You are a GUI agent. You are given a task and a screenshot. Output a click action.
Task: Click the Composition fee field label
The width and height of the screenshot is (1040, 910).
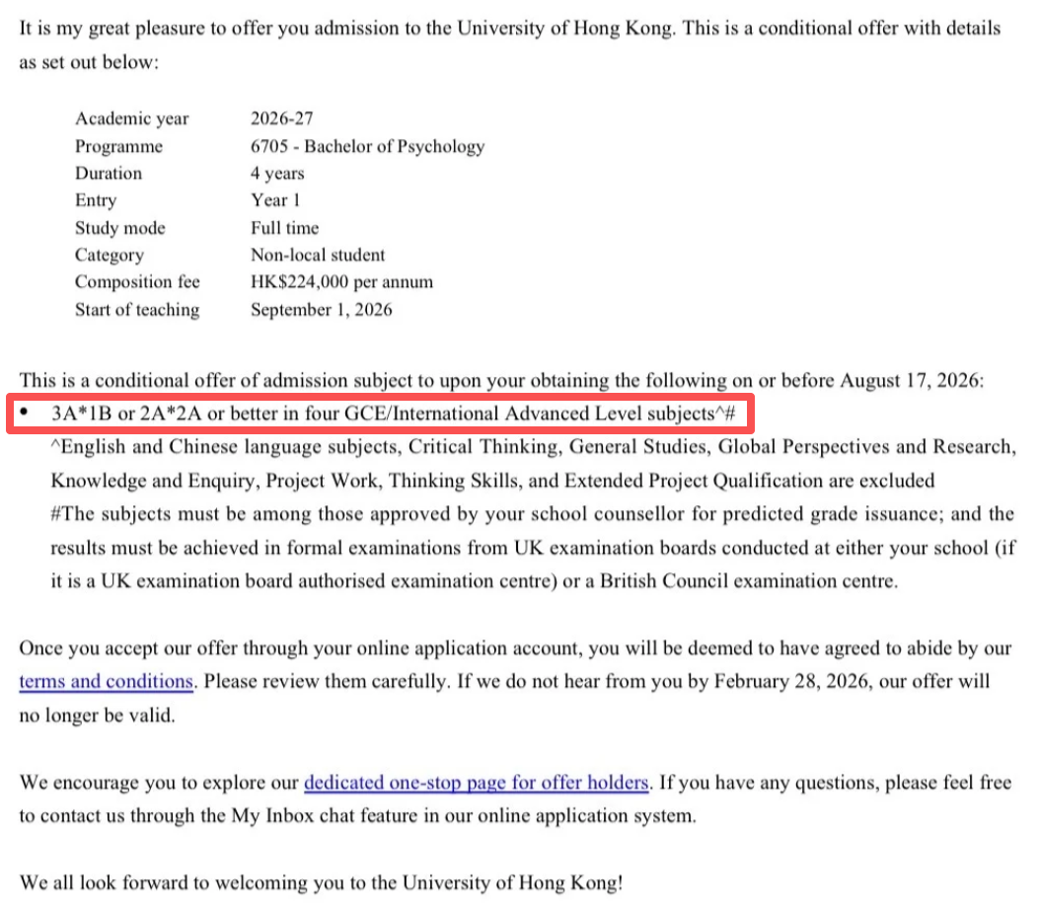tap(137, 282)
